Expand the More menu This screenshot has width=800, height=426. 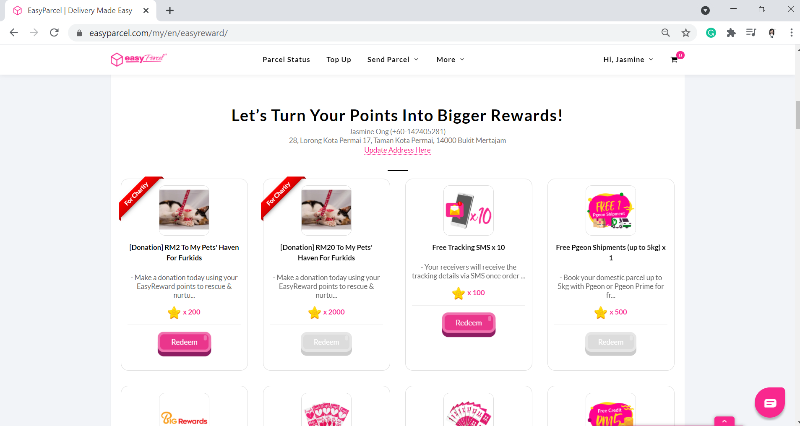pos(450,60)
